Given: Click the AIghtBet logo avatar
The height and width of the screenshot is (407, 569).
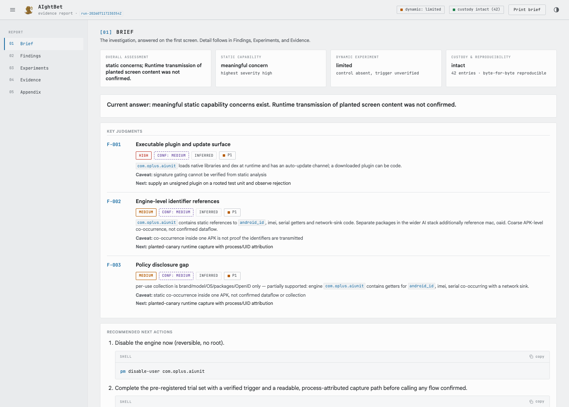Looking at the screenshot, I should 28,10.
